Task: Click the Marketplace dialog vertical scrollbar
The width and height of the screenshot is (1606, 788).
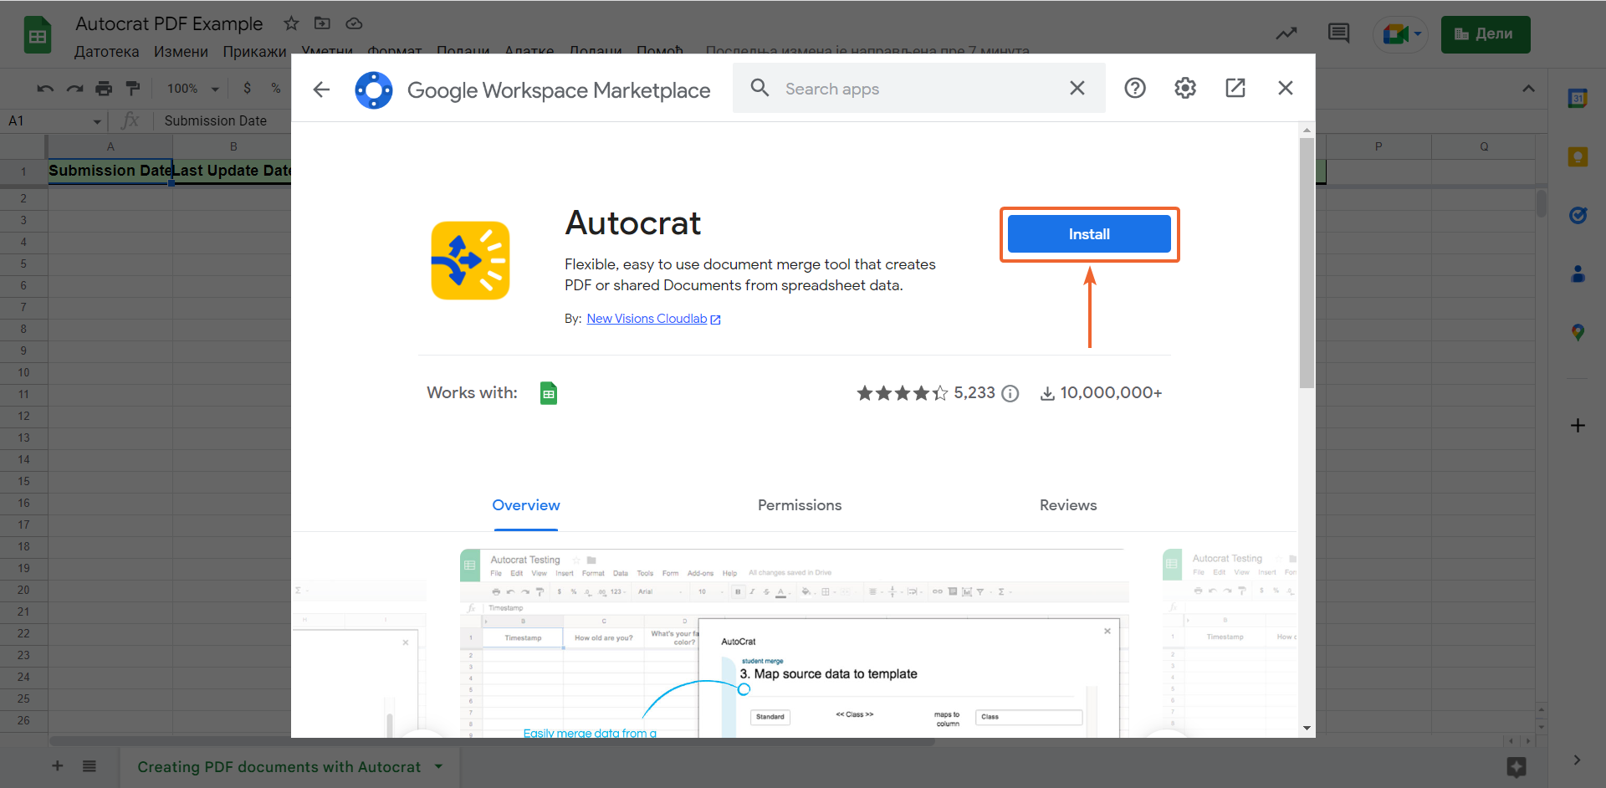Action: [1307, 263]
